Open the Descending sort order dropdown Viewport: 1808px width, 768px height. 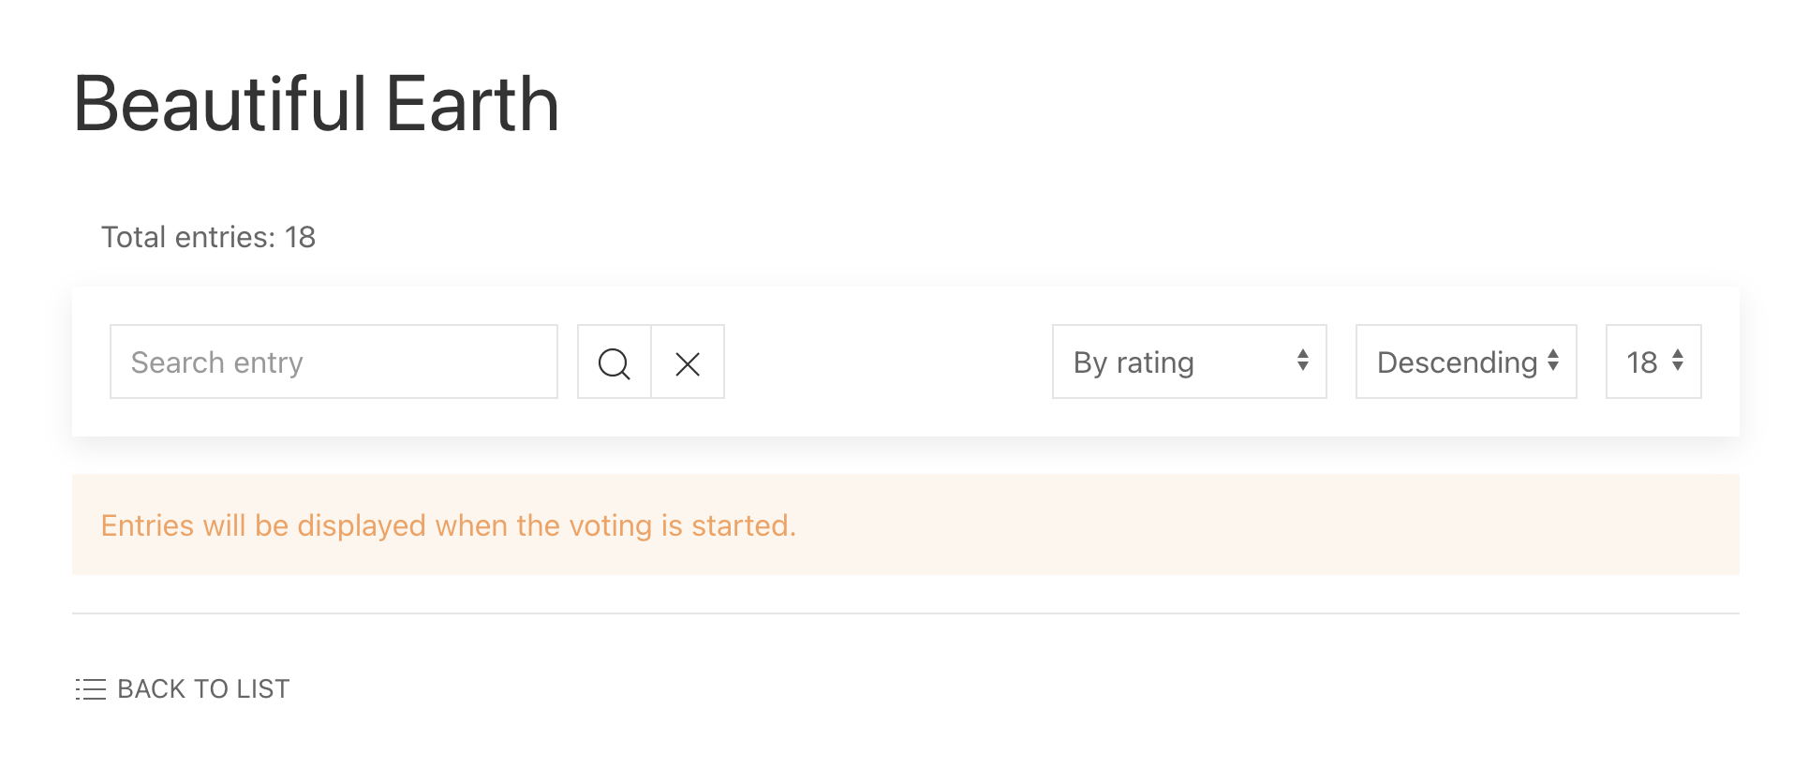1465,362
